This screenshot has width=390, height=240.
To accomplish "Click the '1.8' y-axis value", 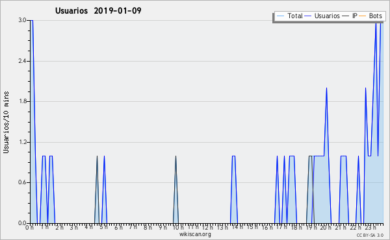I will click(22, 101).
